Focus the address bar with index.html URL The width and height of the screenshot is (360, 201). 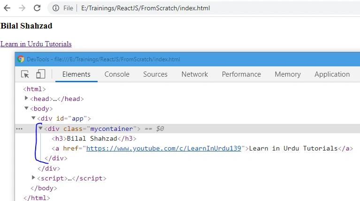[146, 8]
